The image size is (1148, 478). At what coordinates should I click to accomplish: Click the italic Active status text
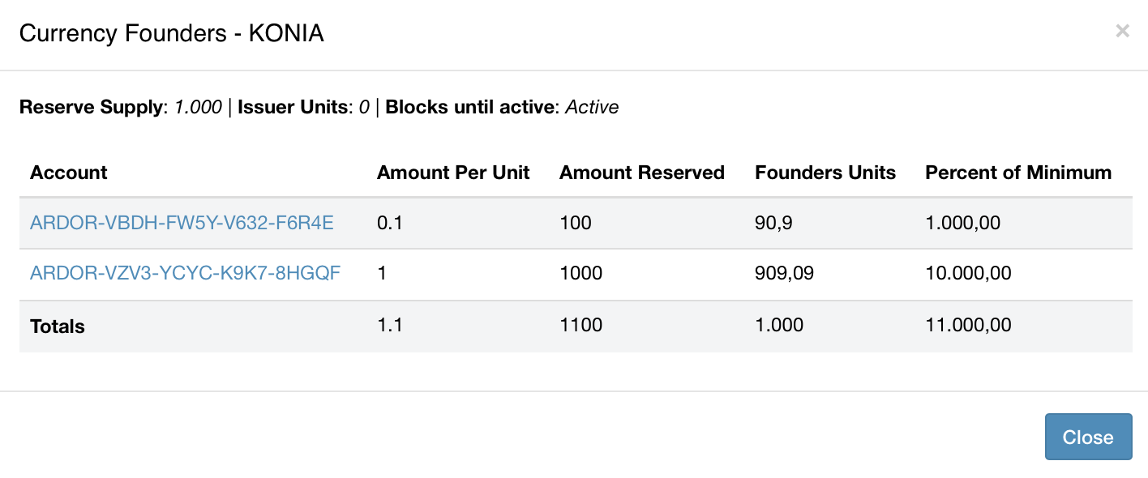pos(592,107)
